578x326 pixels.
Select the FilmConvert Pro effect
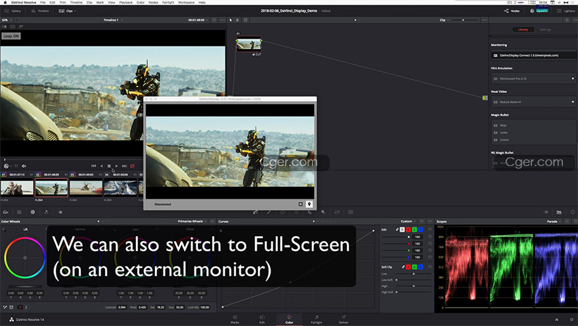pyautogui.click(x=534, y=78)
